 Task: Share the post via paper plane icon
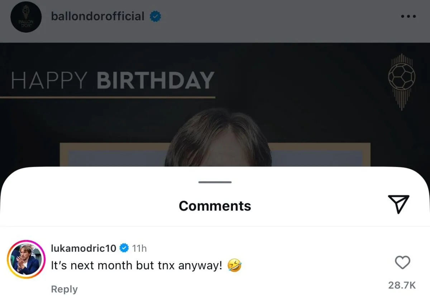click(x=398, y=204)
